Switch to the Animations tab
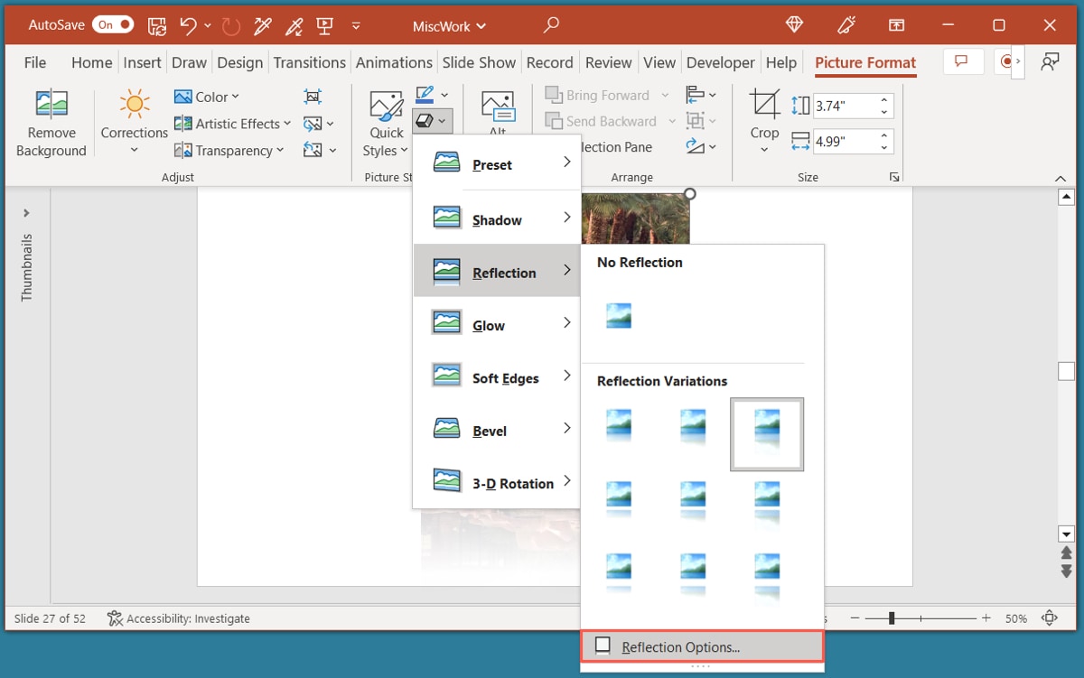1084x678 pixels. [x=394, y=62]
